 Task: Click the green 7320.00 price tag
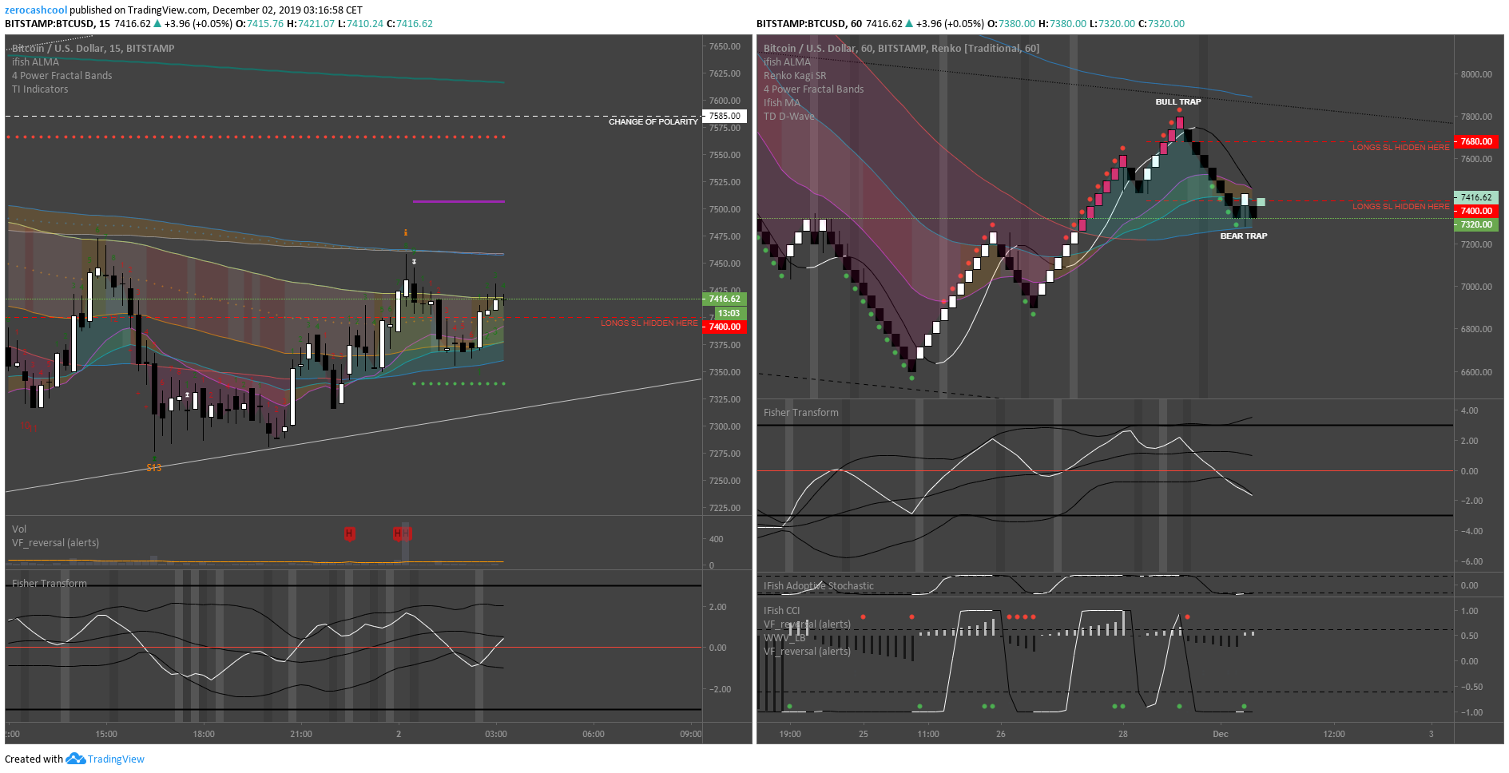(x=1476, y=225)
